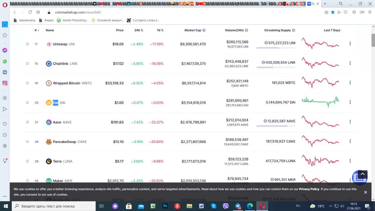Open the Wrapped Bitcoin row three-dot menu
375x211 pixels.
click(x=350, y=83)
